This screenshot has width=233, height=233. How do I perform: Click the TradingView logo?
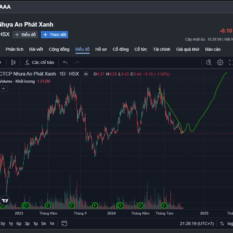pos(5,201)
